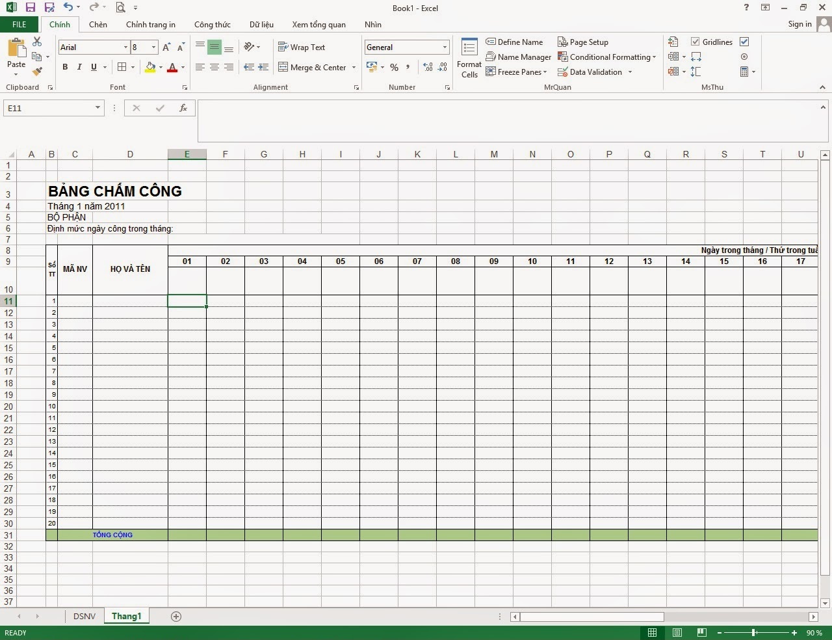Expand the Name Box dropdown arrow
Screen dimensions: 832x640
coord(97,108)
